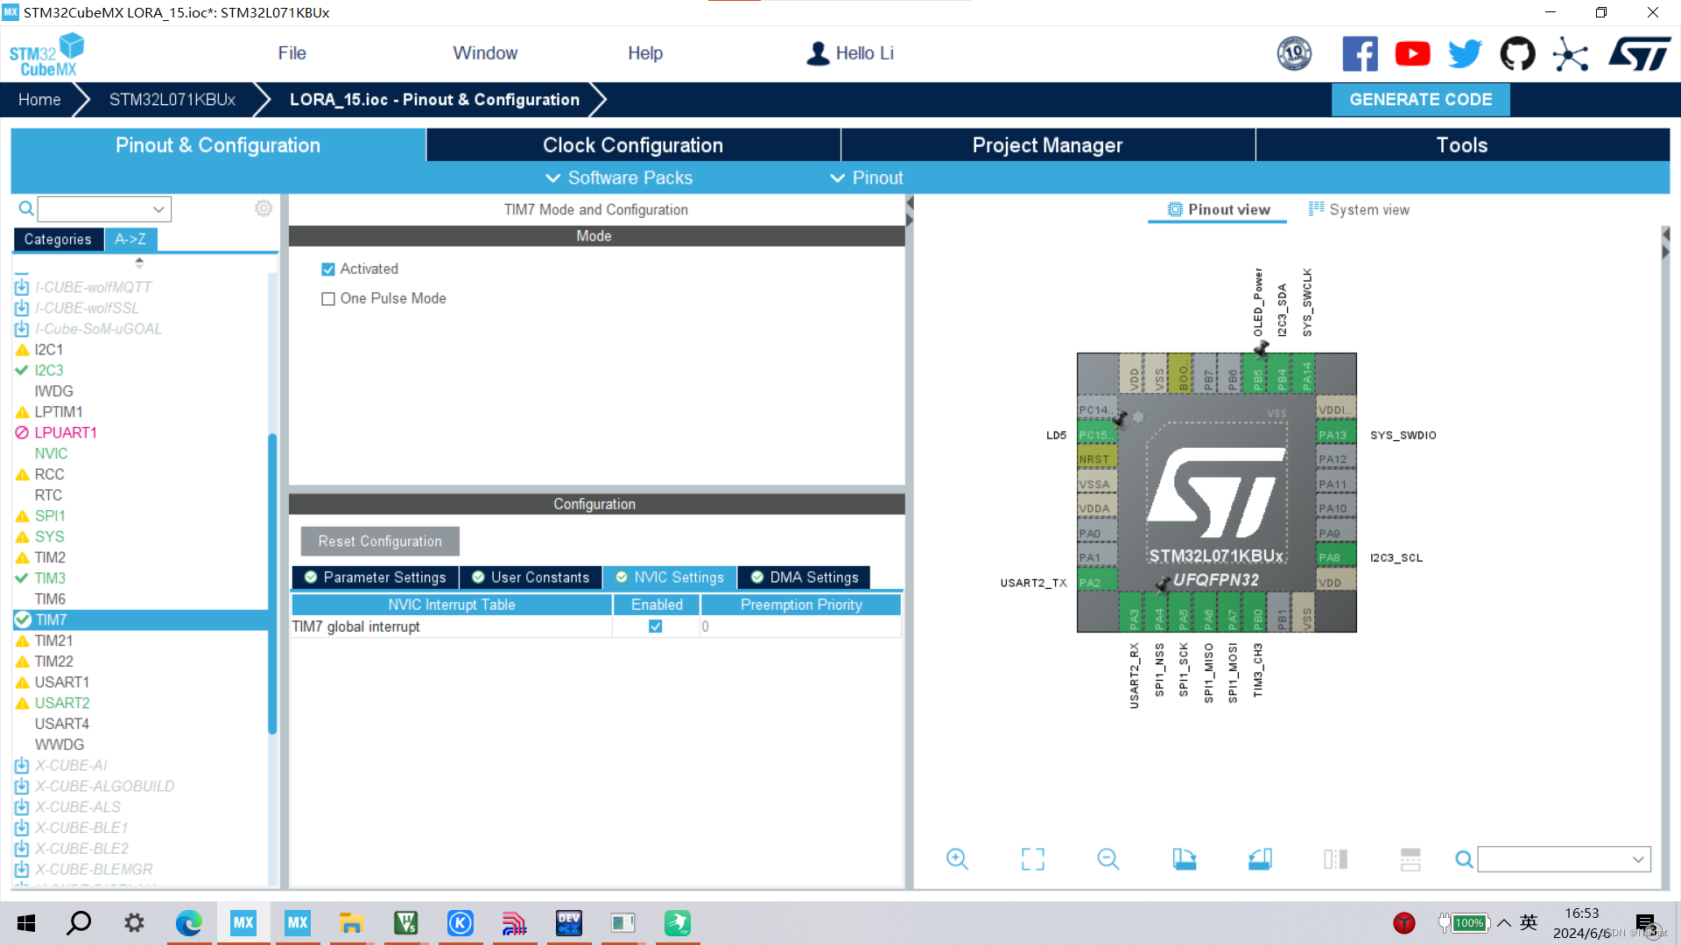Rotate chip counter-clockwise icon in pinout toolbar

[1260, 859]
